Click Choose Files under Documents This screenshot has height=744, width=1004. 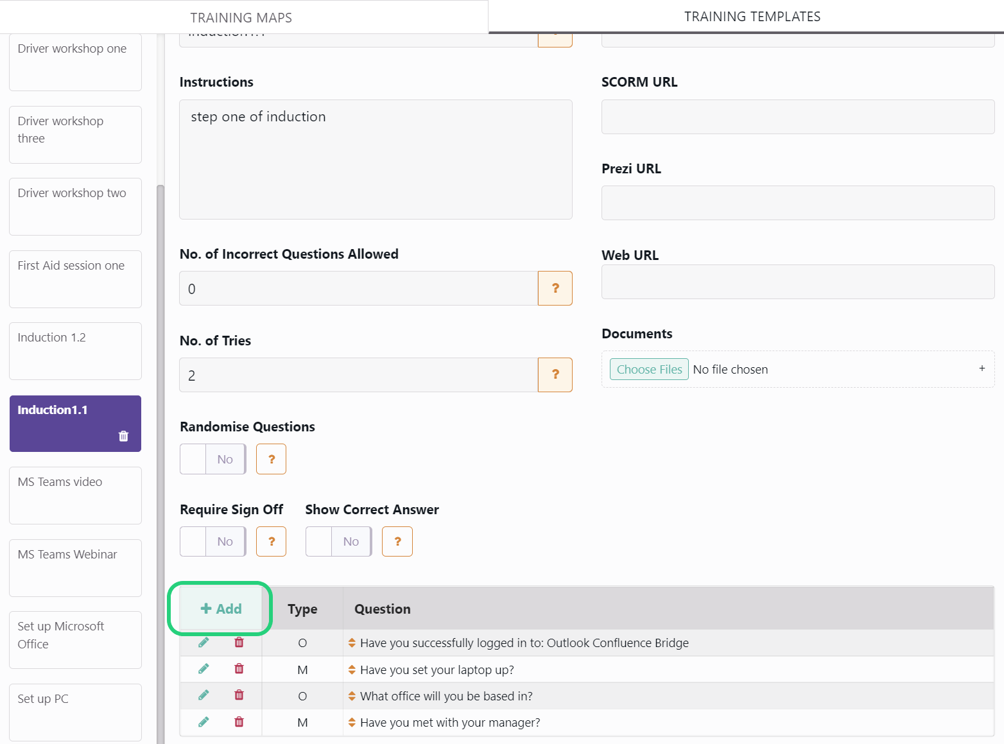pyautogui.click(x=649, y=369)
